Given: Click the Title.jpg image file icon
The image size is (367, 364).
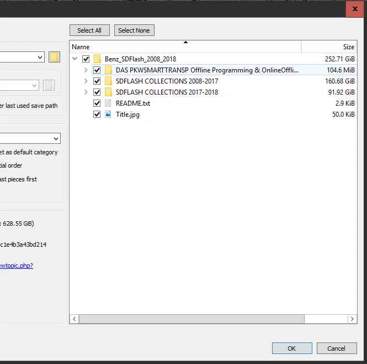Looking at the screenshot, I should coord(108,114).
